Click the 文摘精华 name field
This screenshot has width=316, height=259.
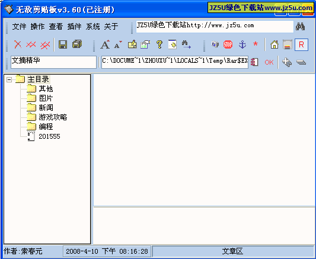[x=53, y=62]
